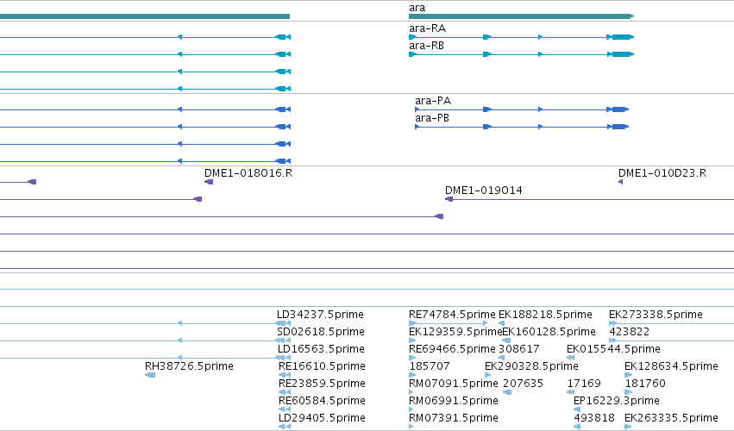This screenshot has height=431, width=734.
Task: Select the EK015544.5prime EST label
Action: (x=613, y=349)
